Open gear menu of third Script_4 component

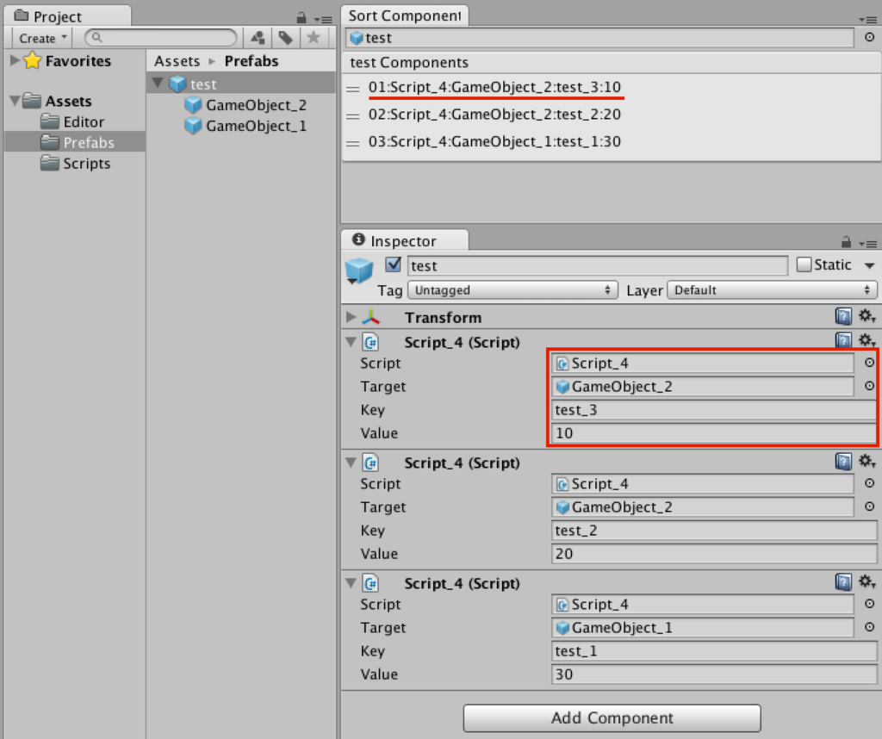click(866, 582)
